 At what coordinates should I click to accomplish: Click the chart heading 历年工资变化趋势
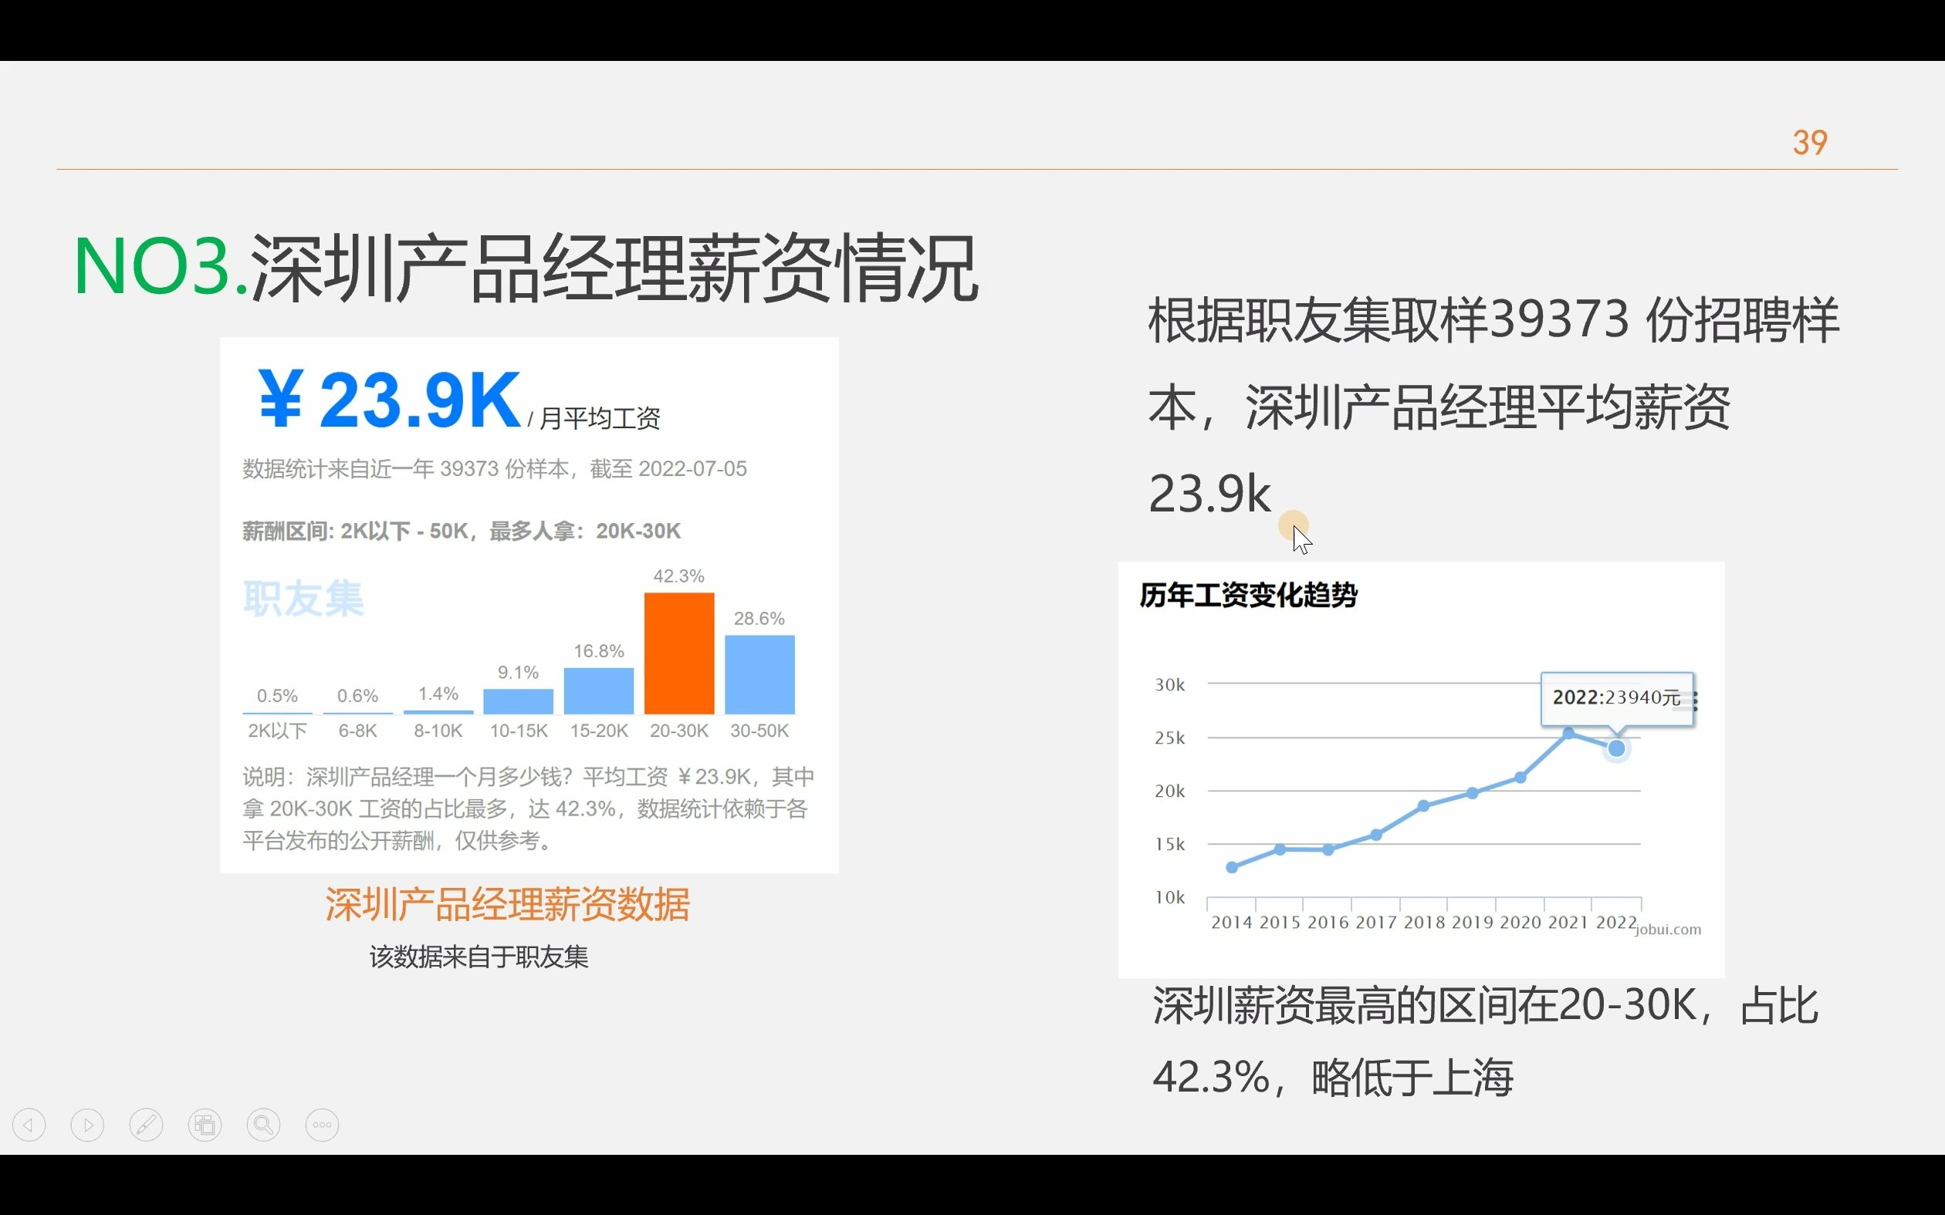pyautogui.click(x=1248, y=596)
